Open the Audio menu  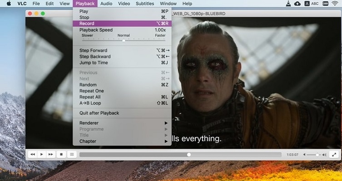point(106,4)
